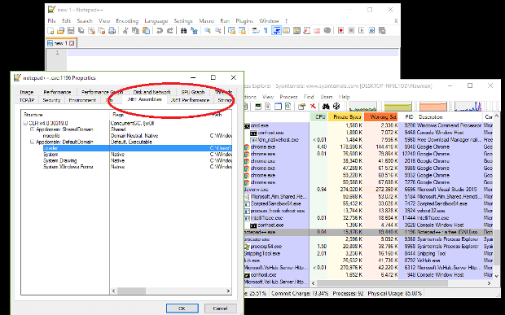Click the horizontal scrollbar thumb in assemblies list
This screenshot has width=505, height=315.
pos(131,291)
